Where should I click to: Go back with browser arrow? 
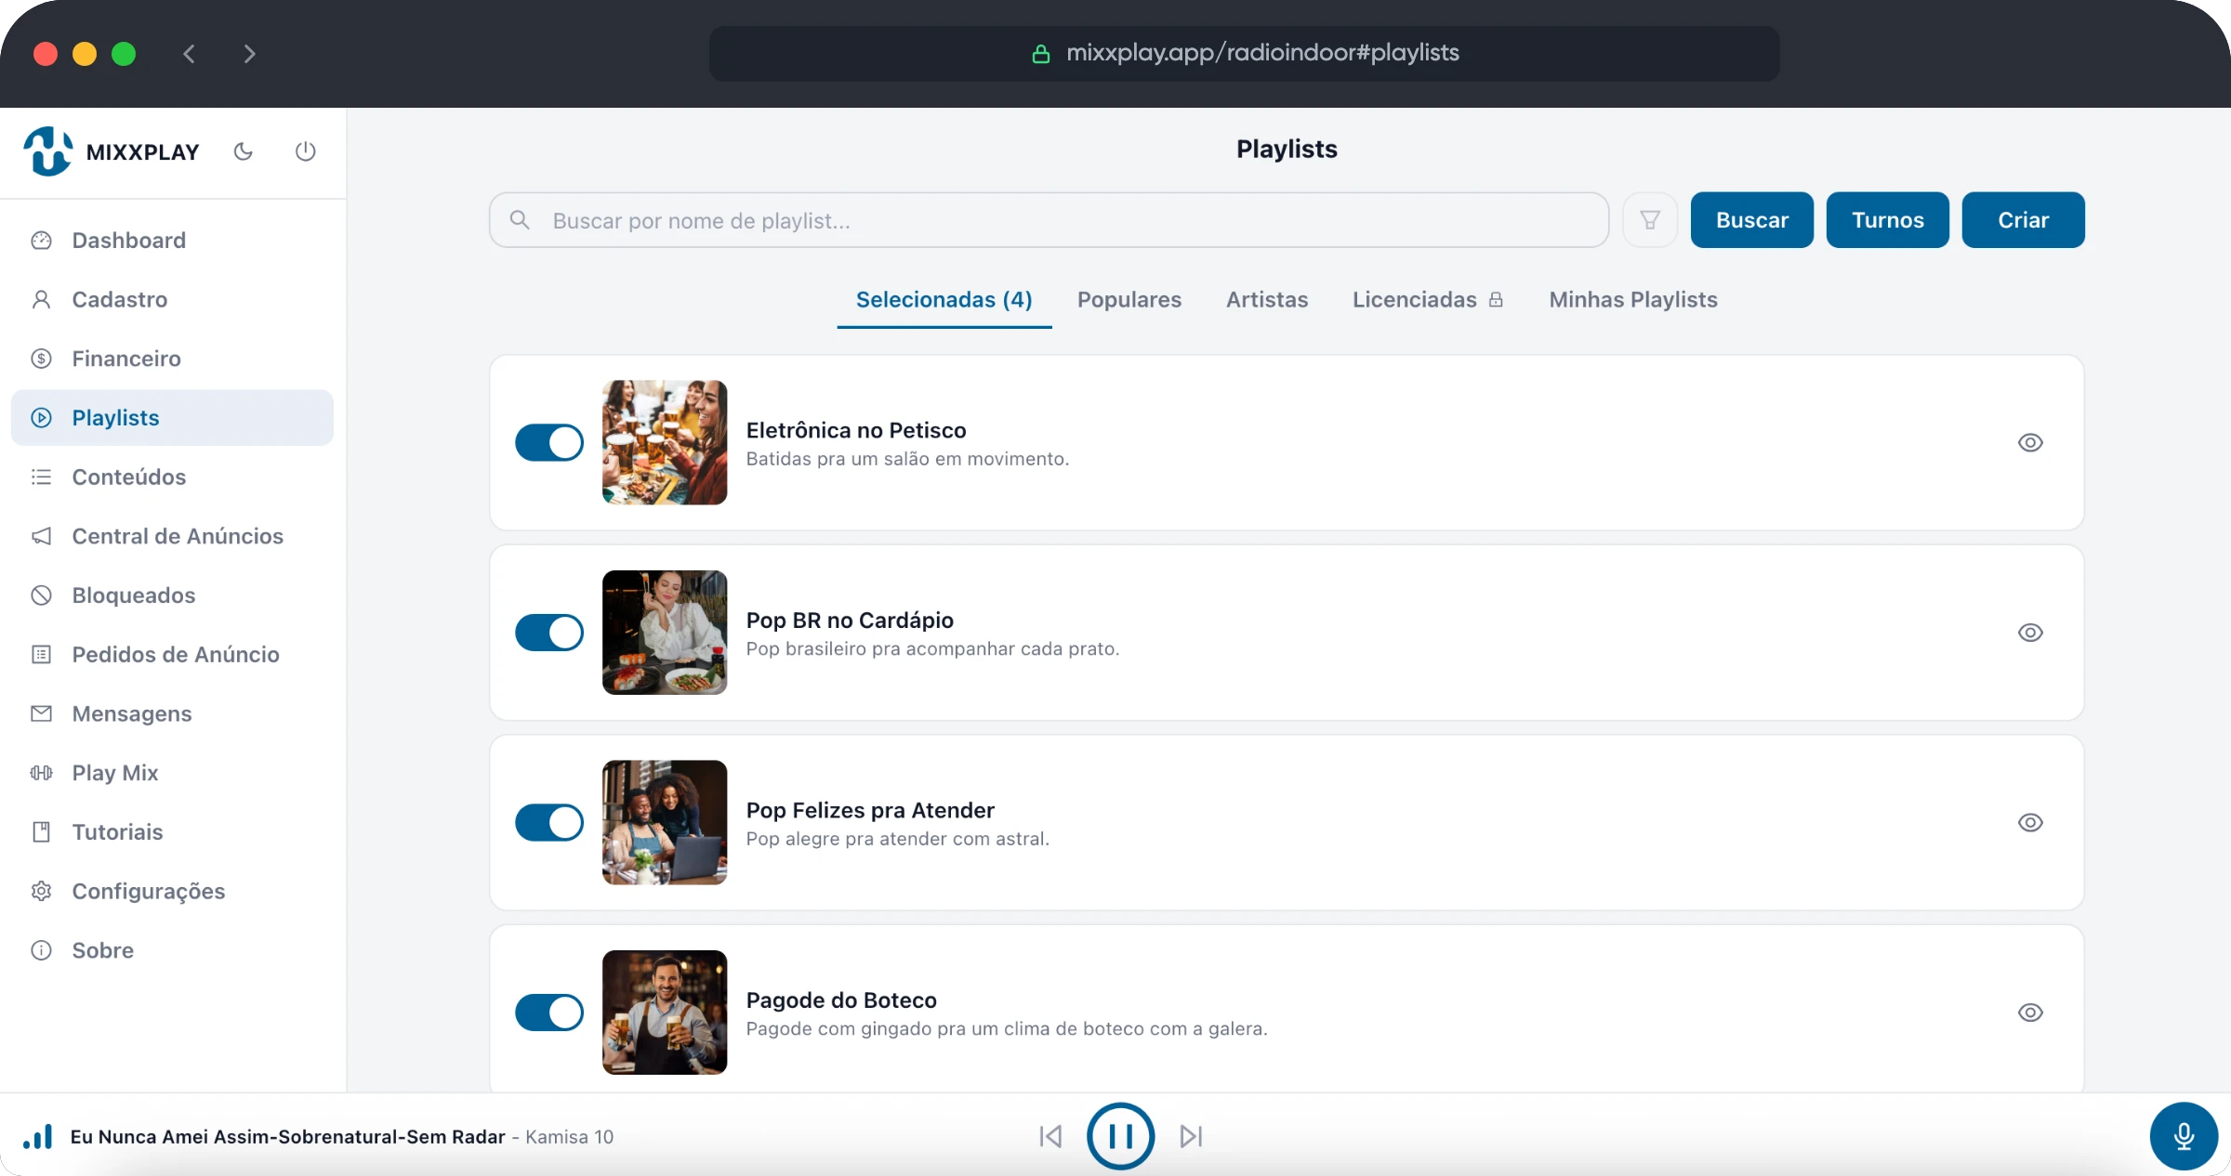[x=190, y=54]
